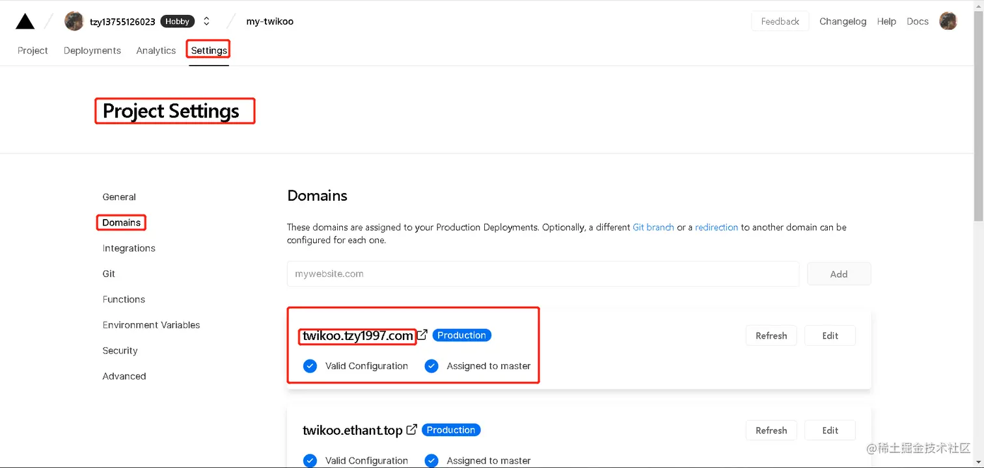This screenshot has height=468, width=984.
Task: Click the twikoo.tzy1997.com domain name
Action: [x=358, y=336]
